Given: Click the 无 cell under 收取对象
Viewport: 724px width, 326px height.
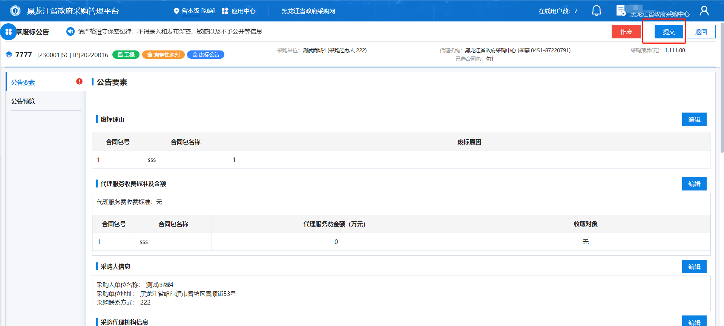Looking at the screenshot, I should click(x=586, y=242).
